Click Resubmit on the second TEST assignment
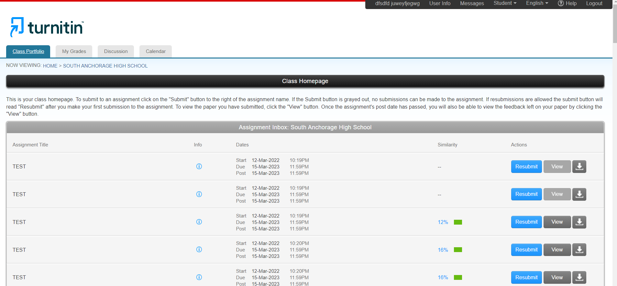This screenshot has height=286, width=617. pos(526,194)
